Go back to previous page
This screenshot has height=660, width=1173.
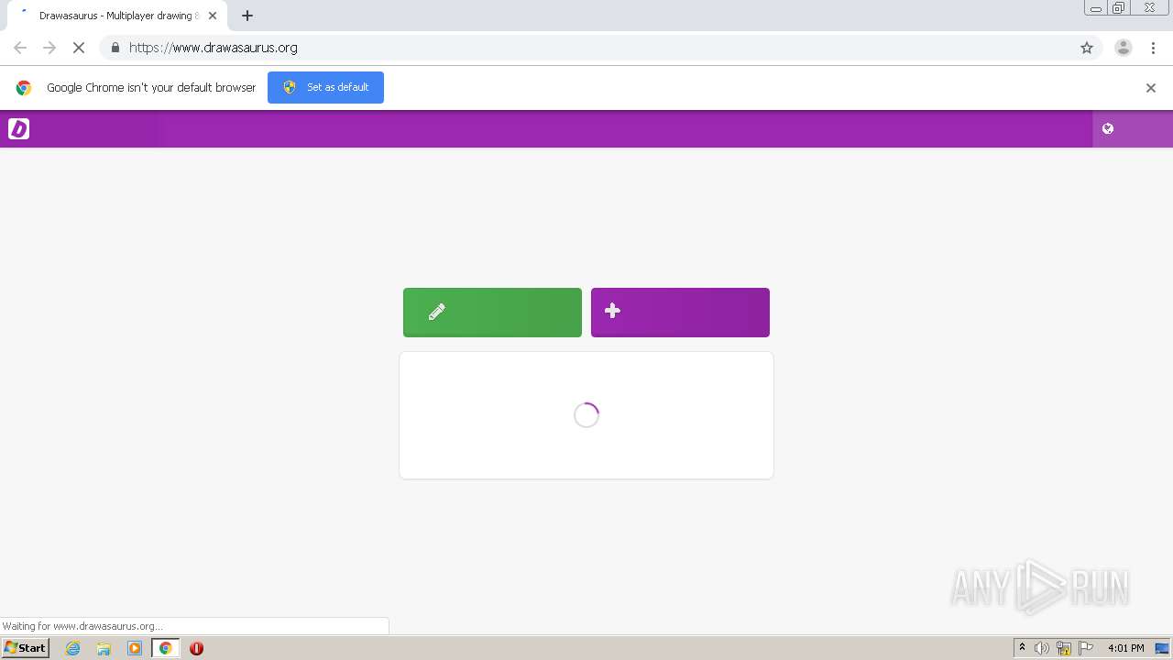pyautogui.click(x=20, y=48)
